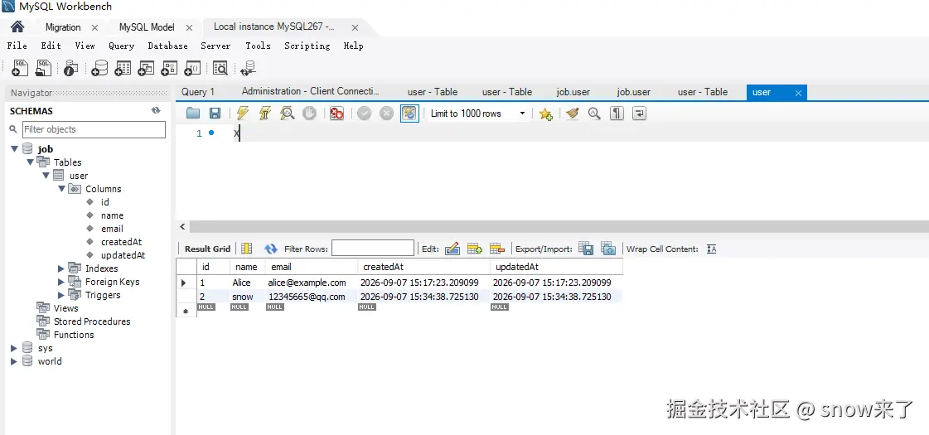Refresh the SCHEMAS list
This screenshot has height=435, width=929.
click(x=156, y=111)
